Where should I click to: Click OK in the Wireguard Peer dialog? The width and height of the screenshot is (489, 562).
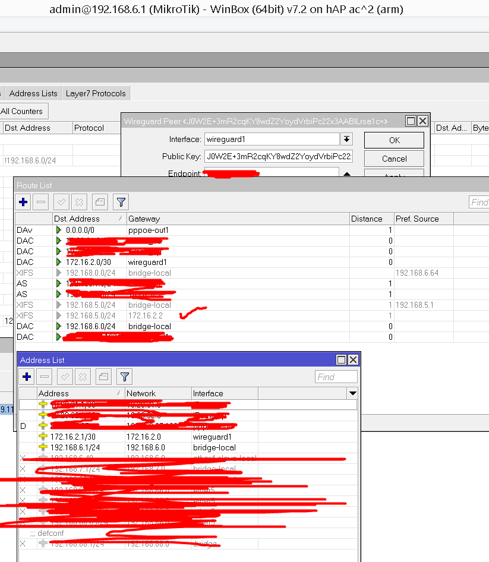click(394, 140)
